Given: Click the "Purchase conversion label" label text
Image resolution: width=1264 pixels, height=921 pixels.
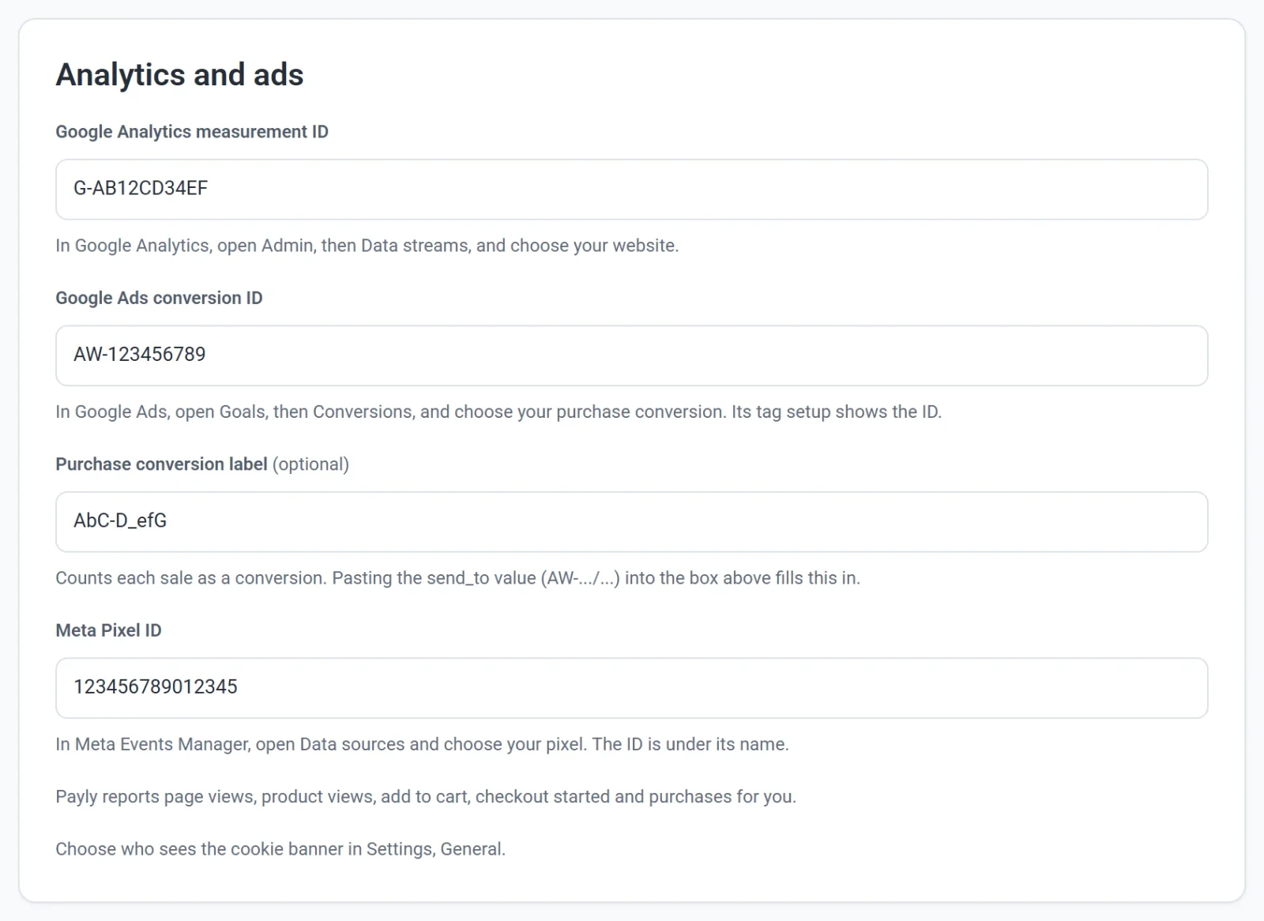Looking at the screenshot, I should (x=161, y=464).
